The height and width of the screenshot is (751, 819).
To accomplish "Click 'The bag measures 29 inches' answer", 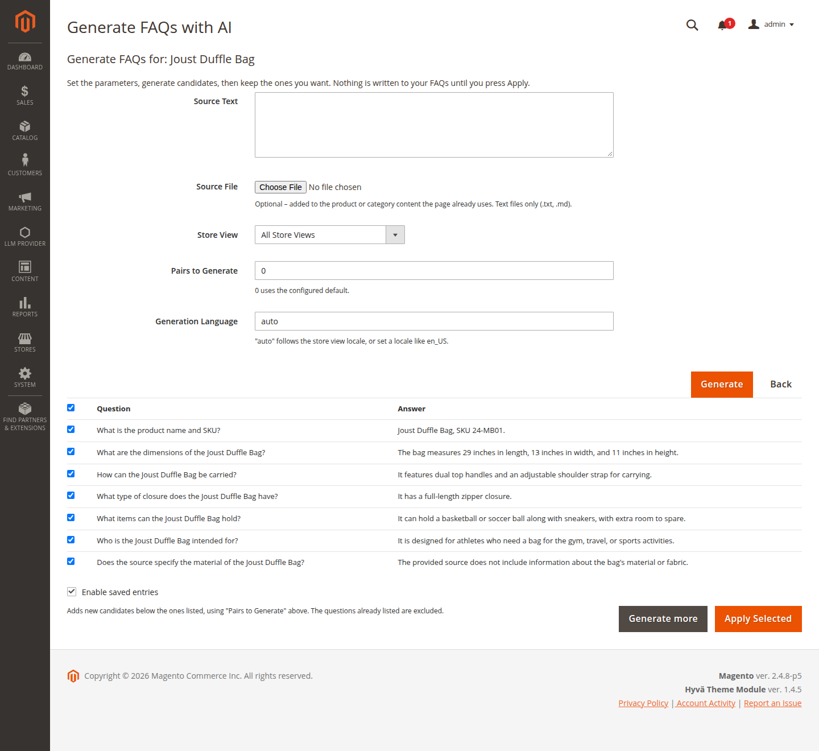I will [x=538, y=453].
